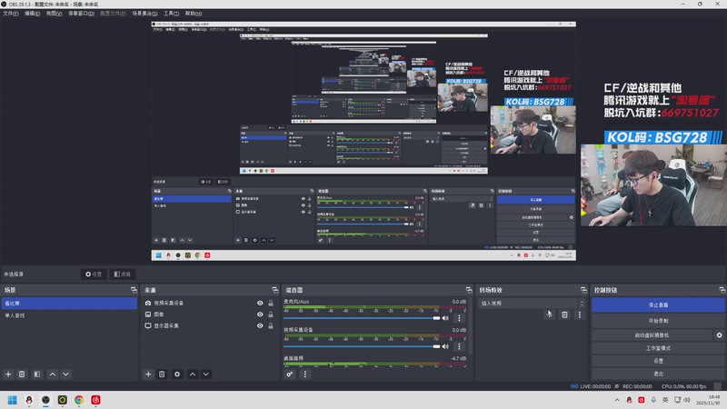Pop out the Scene Transitions dock panel
The image size is (727, 409).
583,290
